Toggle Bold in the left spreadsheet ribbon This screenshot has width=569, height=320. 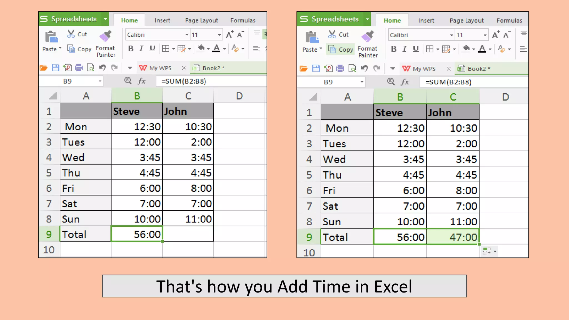click(x=131, y=49)
